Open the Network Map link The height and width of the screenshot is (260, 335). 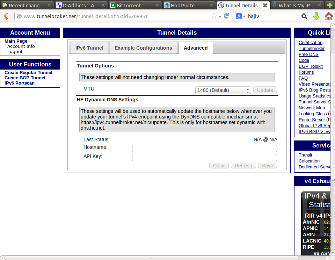tap(312, 108)
